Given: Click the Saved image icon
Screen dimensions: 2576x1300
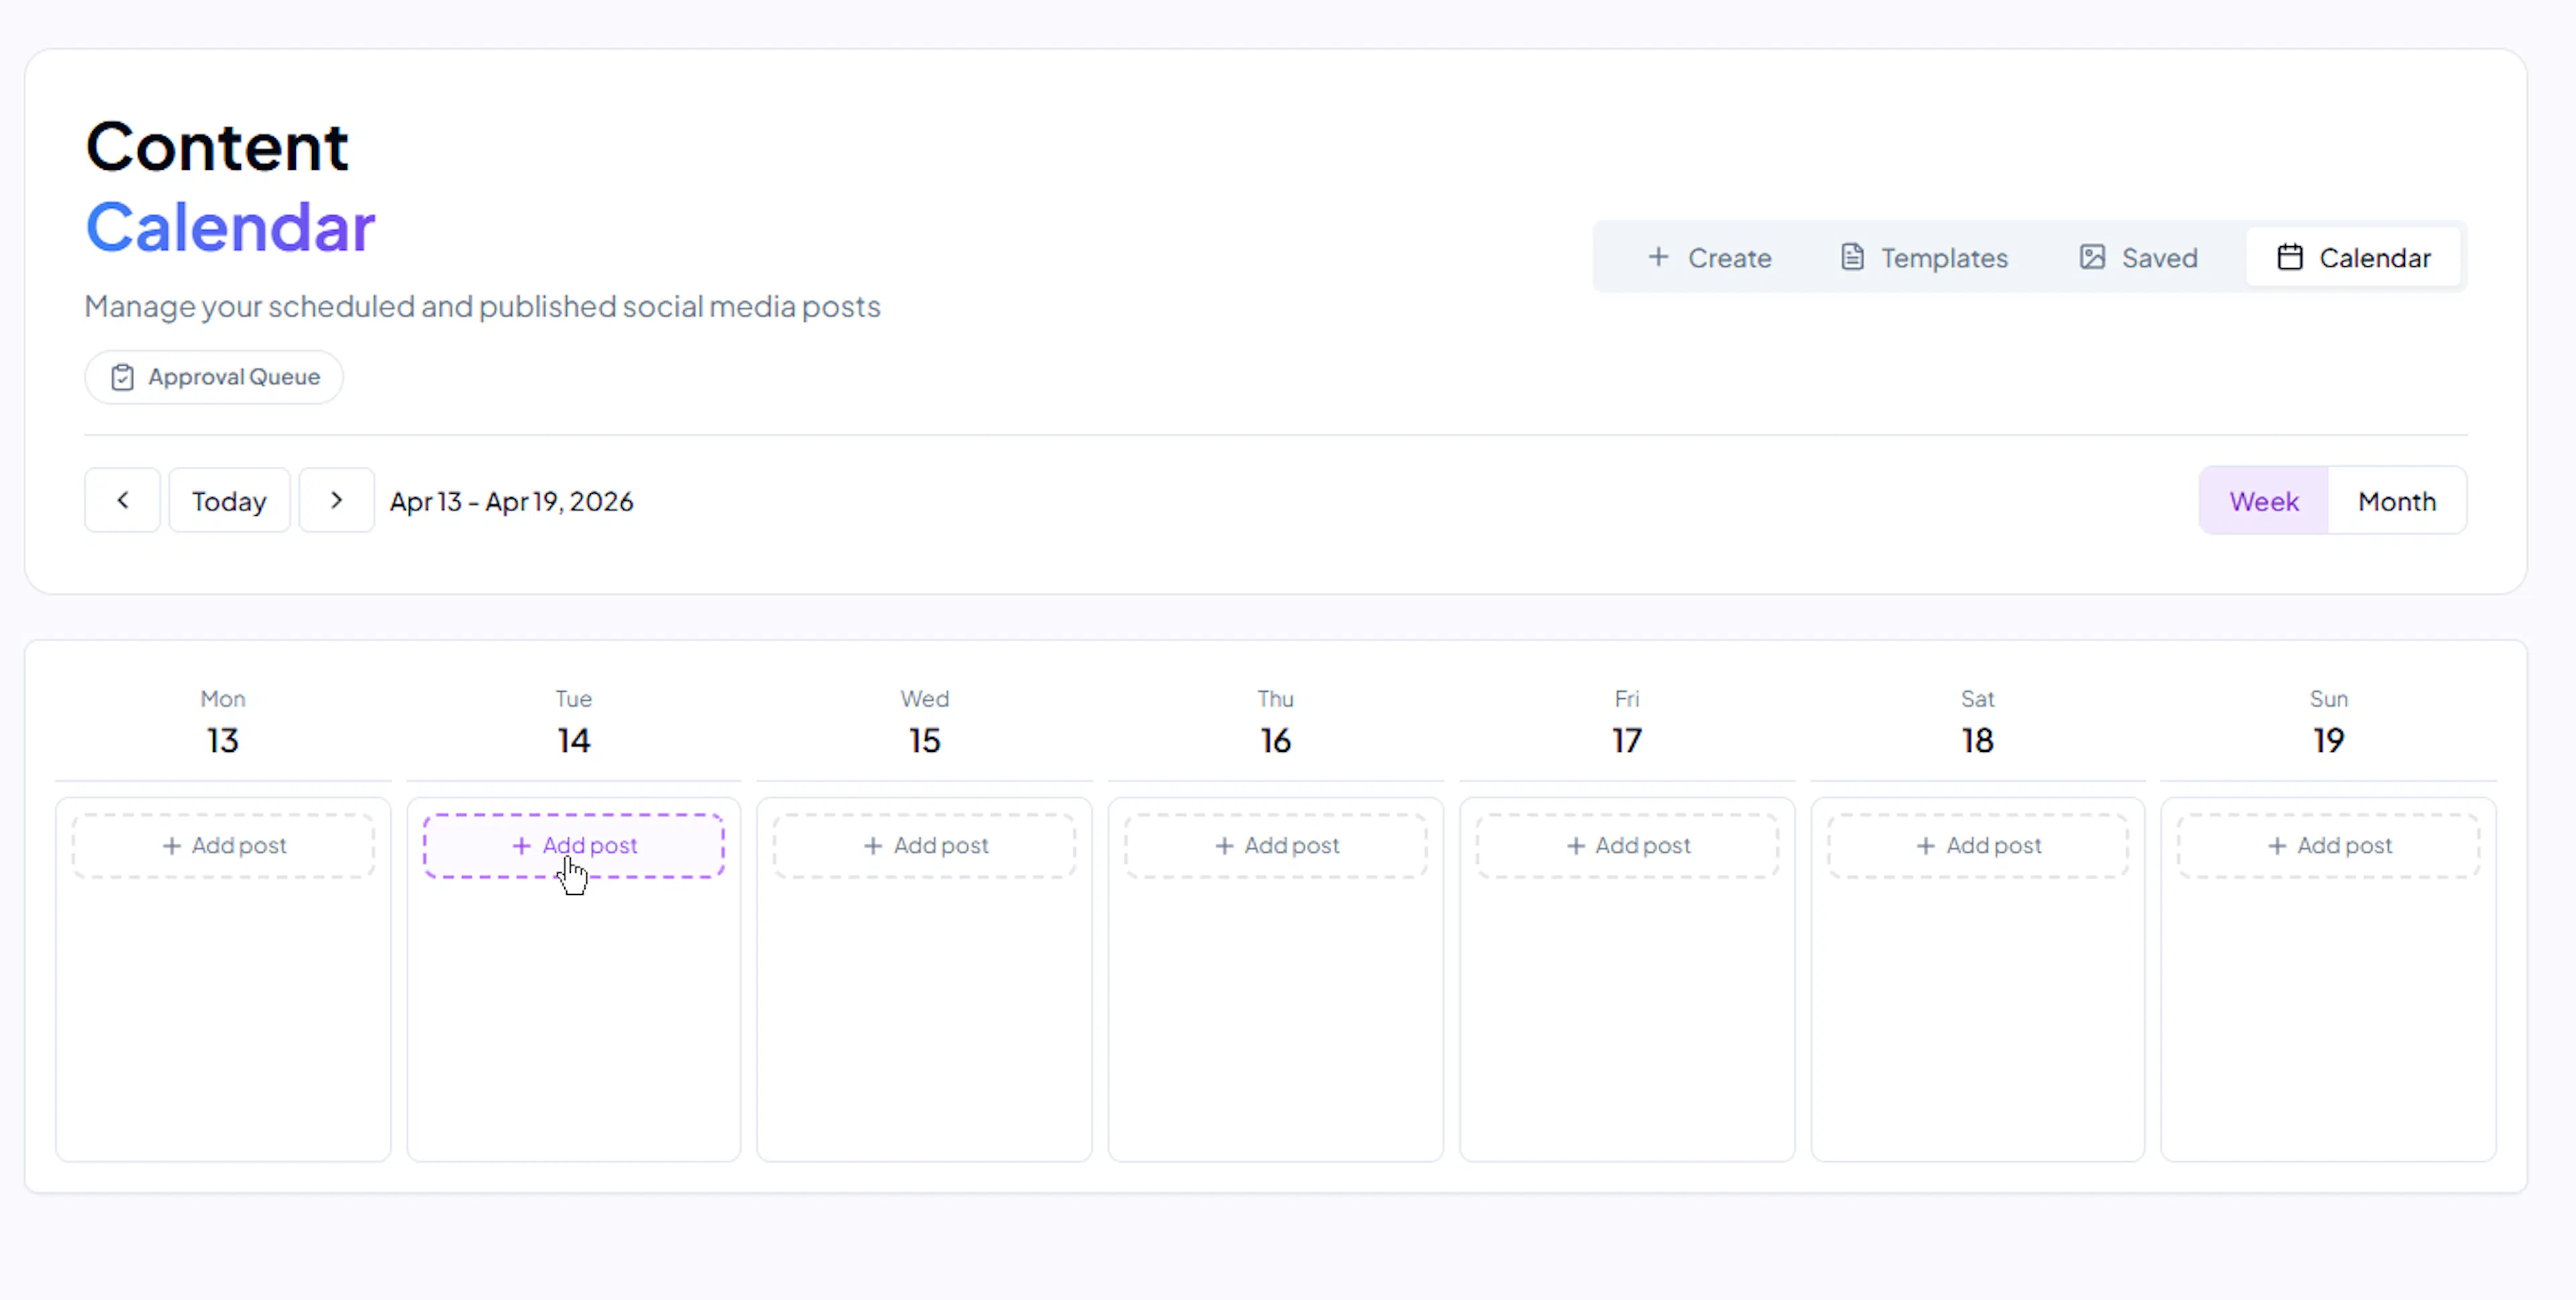Looking at the screenshot, I should tap(2092, 257).
